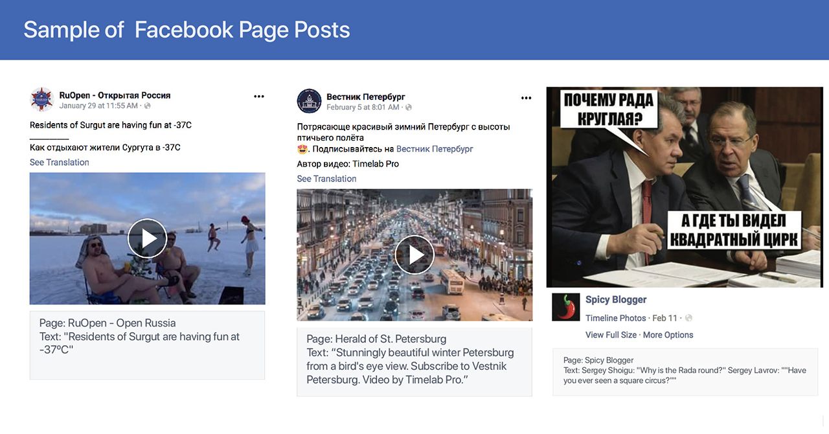Click globe privacy icon beside Feb 11
Viewport: 829px width, 434px height.
[x=688, y=318]
